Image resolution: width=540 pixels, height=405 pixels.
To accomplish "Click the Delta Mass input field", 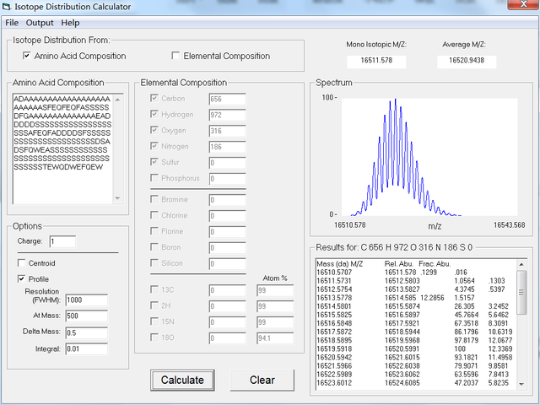I will 86,332.
